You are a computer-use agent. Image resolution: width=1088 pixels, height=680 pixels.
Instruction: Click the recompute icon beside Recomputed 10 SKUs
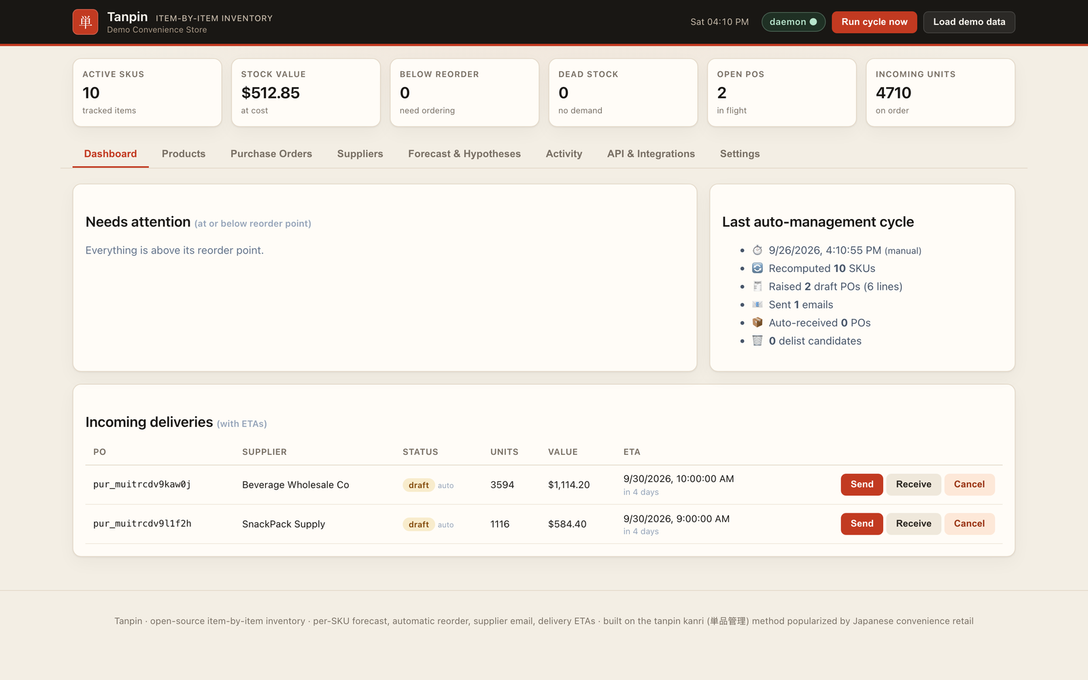point(758,268)
